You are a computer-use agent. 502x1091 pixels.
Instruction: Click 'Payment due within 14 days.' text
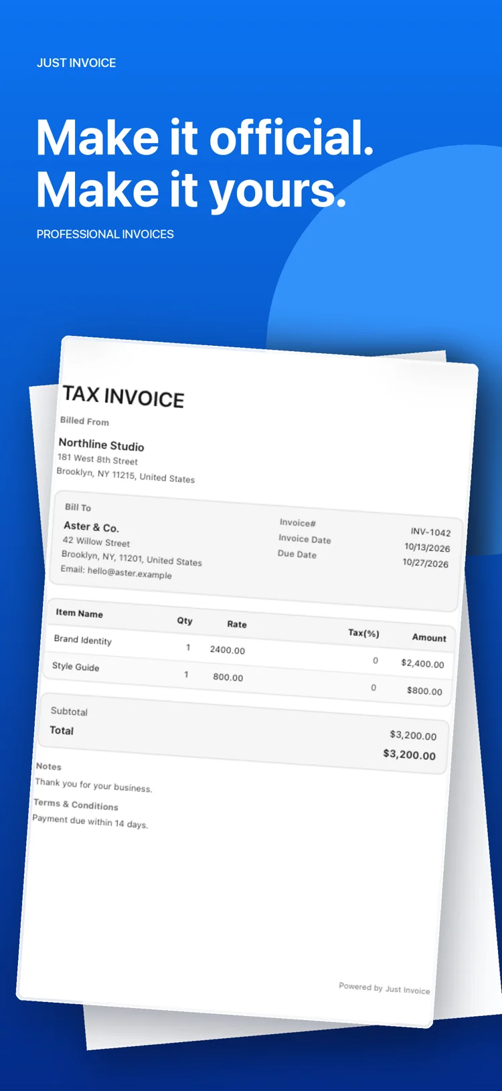click(x=90, y=821)
